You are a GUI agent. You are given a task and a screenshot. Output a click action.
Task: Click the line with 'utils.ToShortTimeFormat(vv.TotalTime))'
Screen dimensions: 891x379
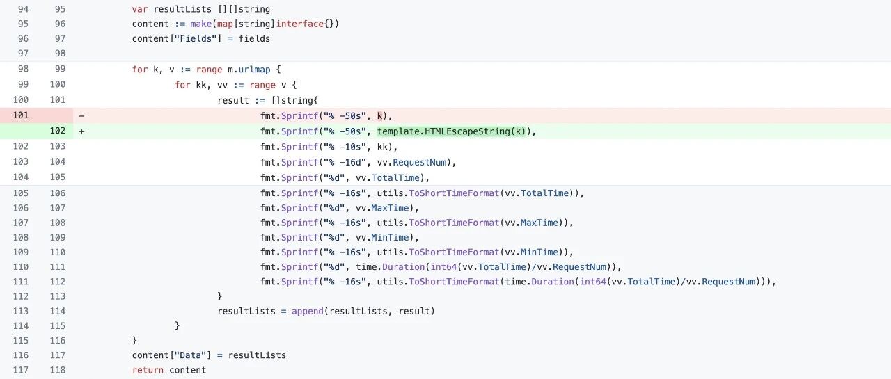(x=423, y=193)
